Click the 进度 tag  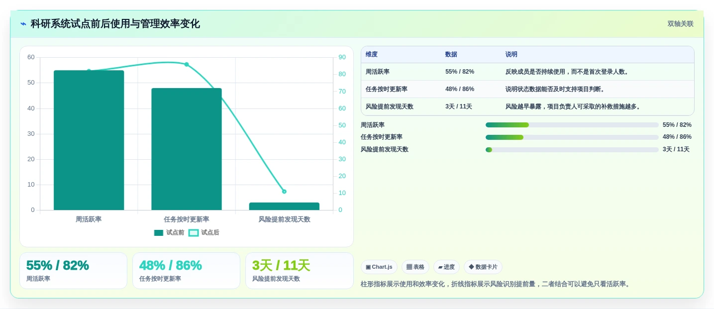[446, 267]
